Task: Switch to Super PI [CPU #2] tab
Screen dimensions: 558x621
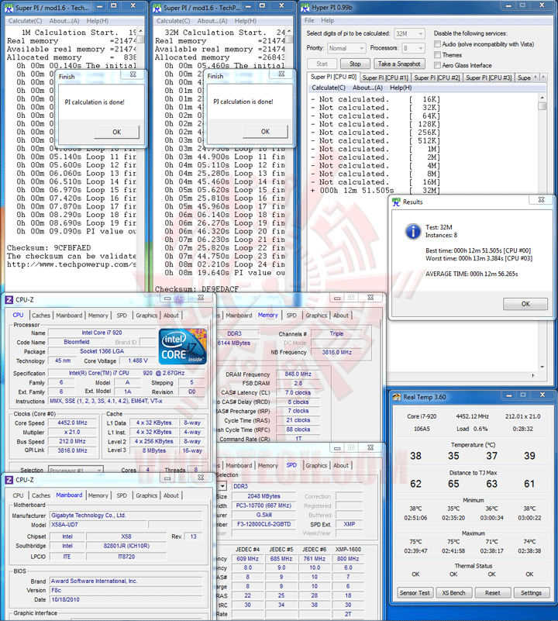Action: pyautogui.click(x=437, y=78)
